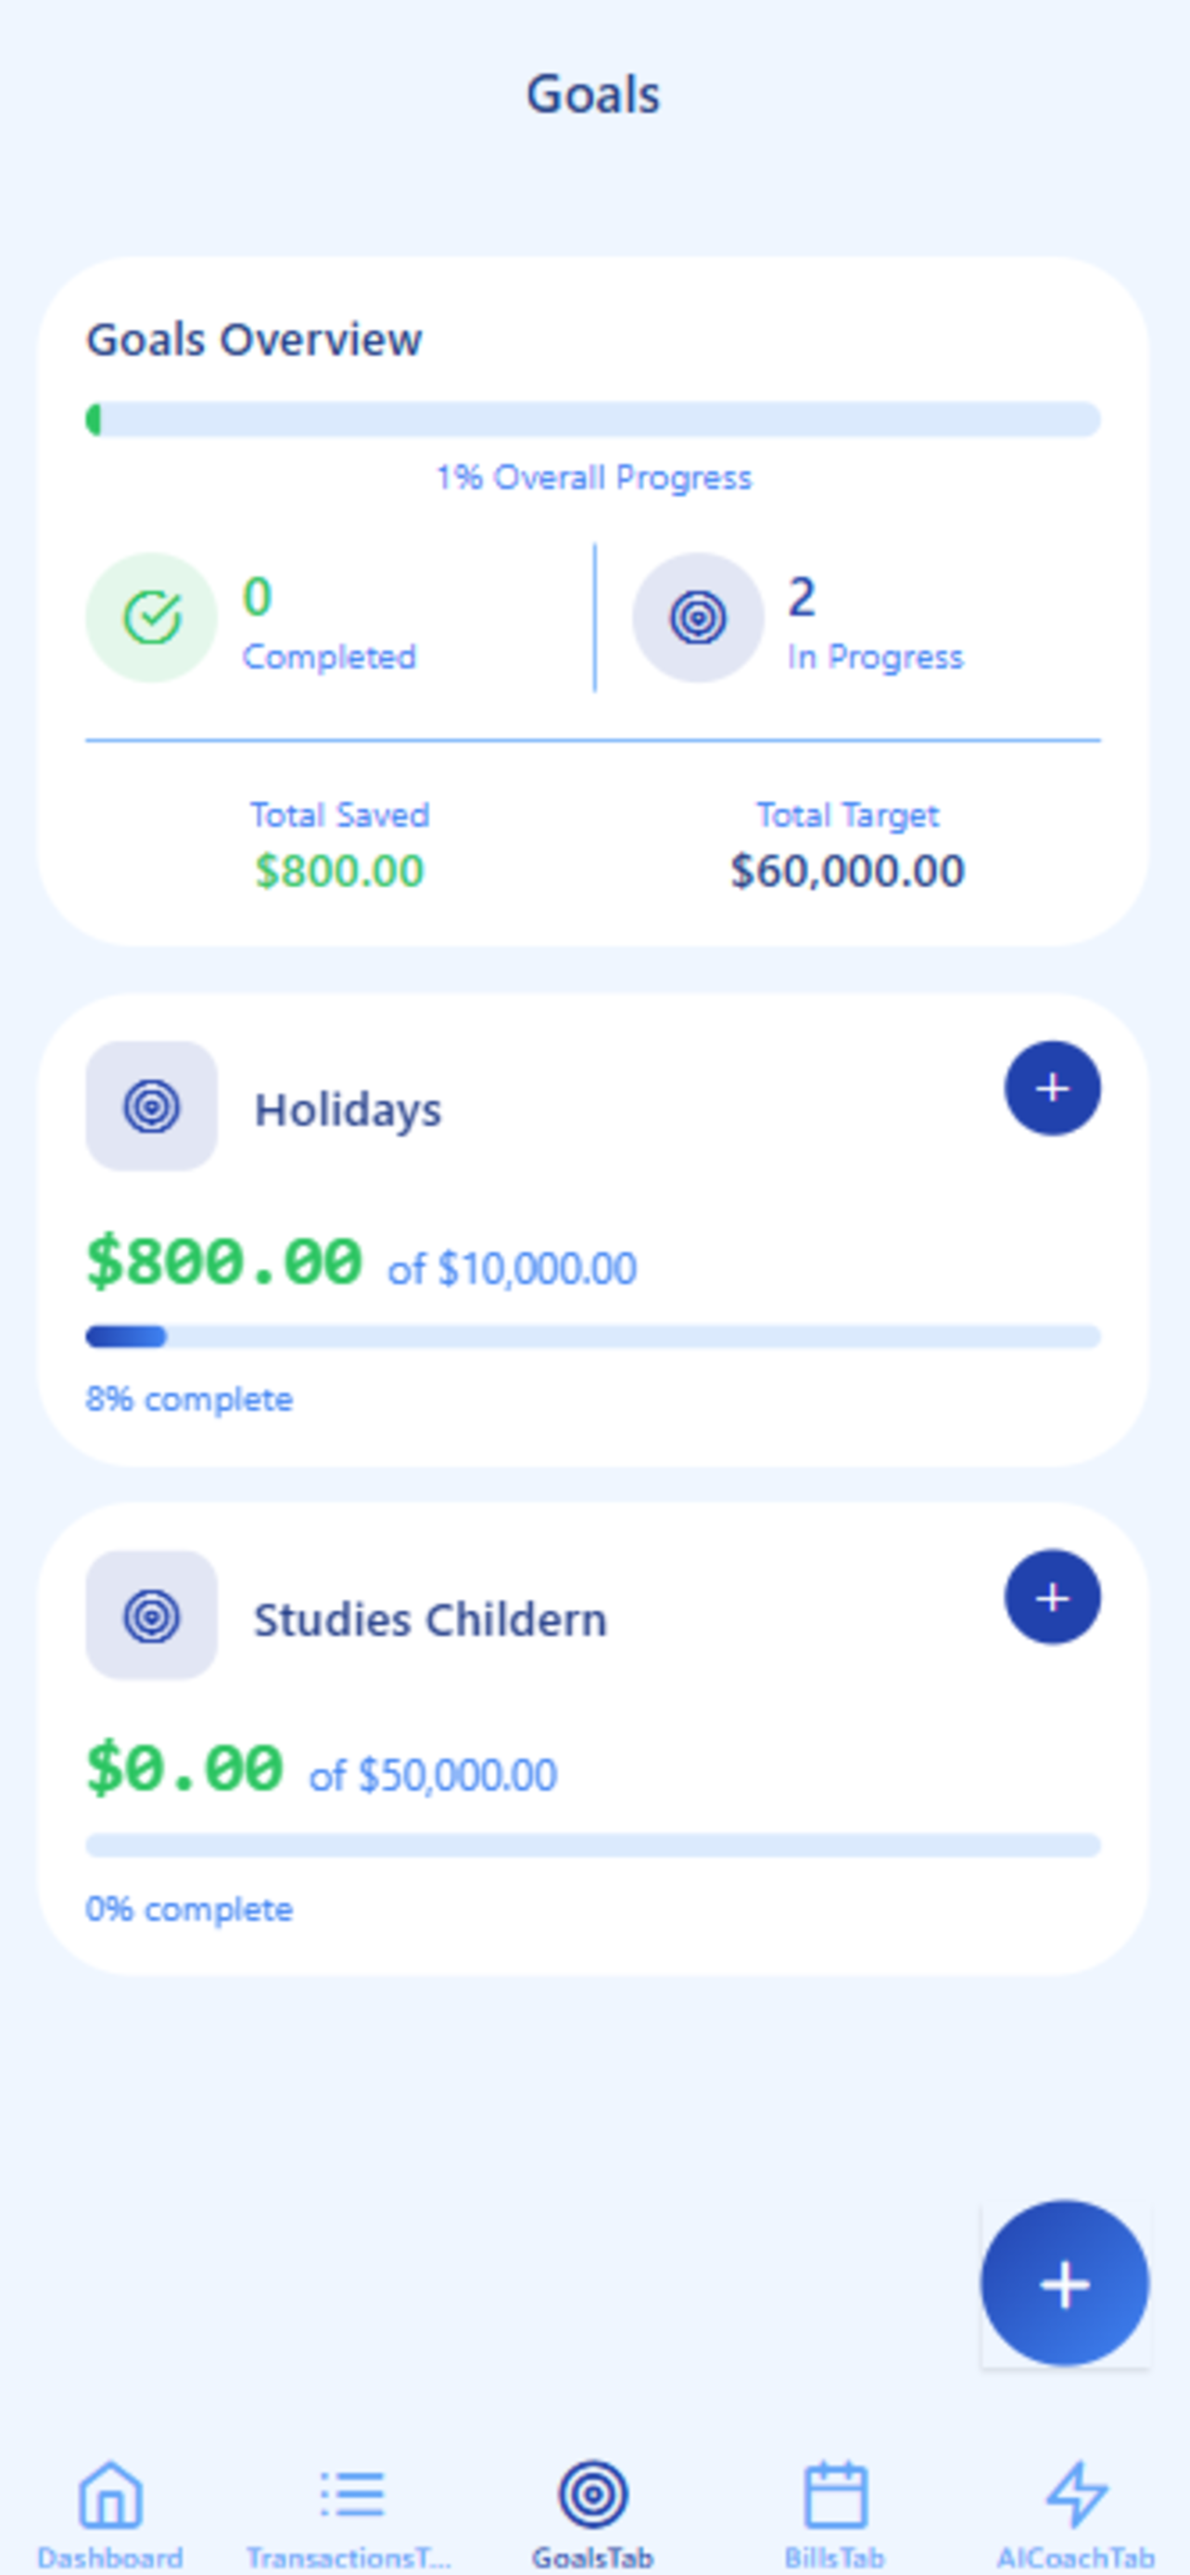Add funds to Studies Childern goal

click(x=1052, y=1596)
